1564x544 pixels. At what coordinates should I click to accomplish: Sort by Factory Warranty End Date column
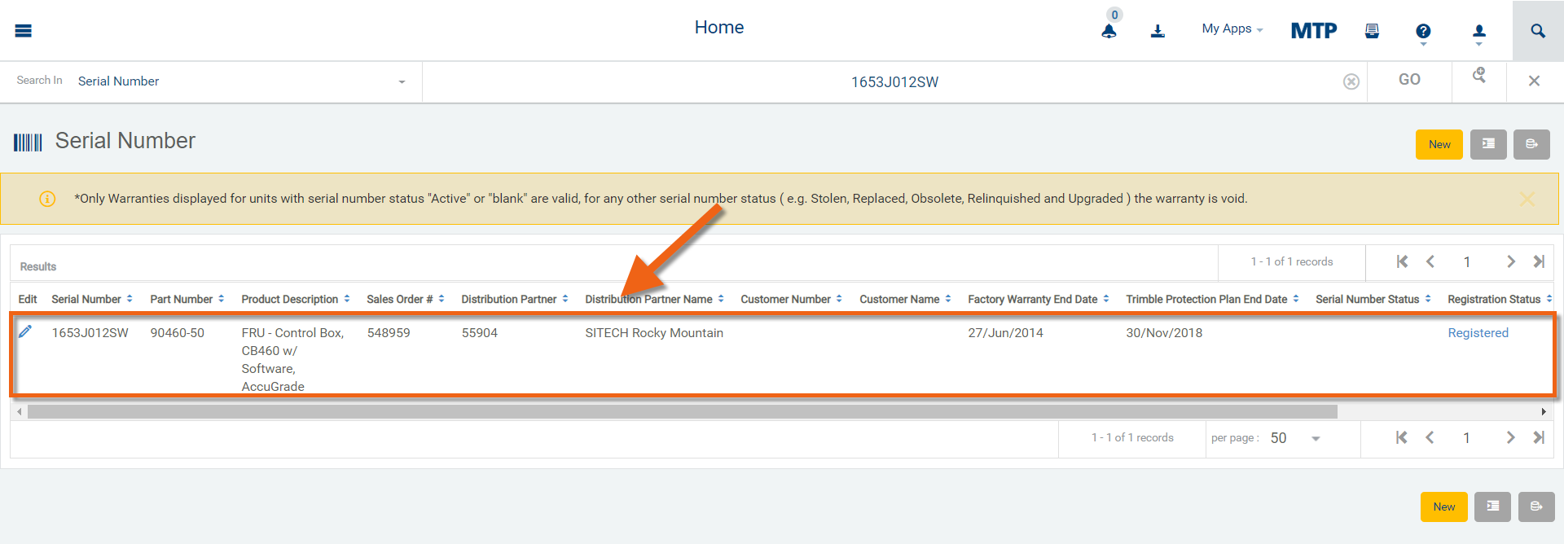tap(1038, 300)
